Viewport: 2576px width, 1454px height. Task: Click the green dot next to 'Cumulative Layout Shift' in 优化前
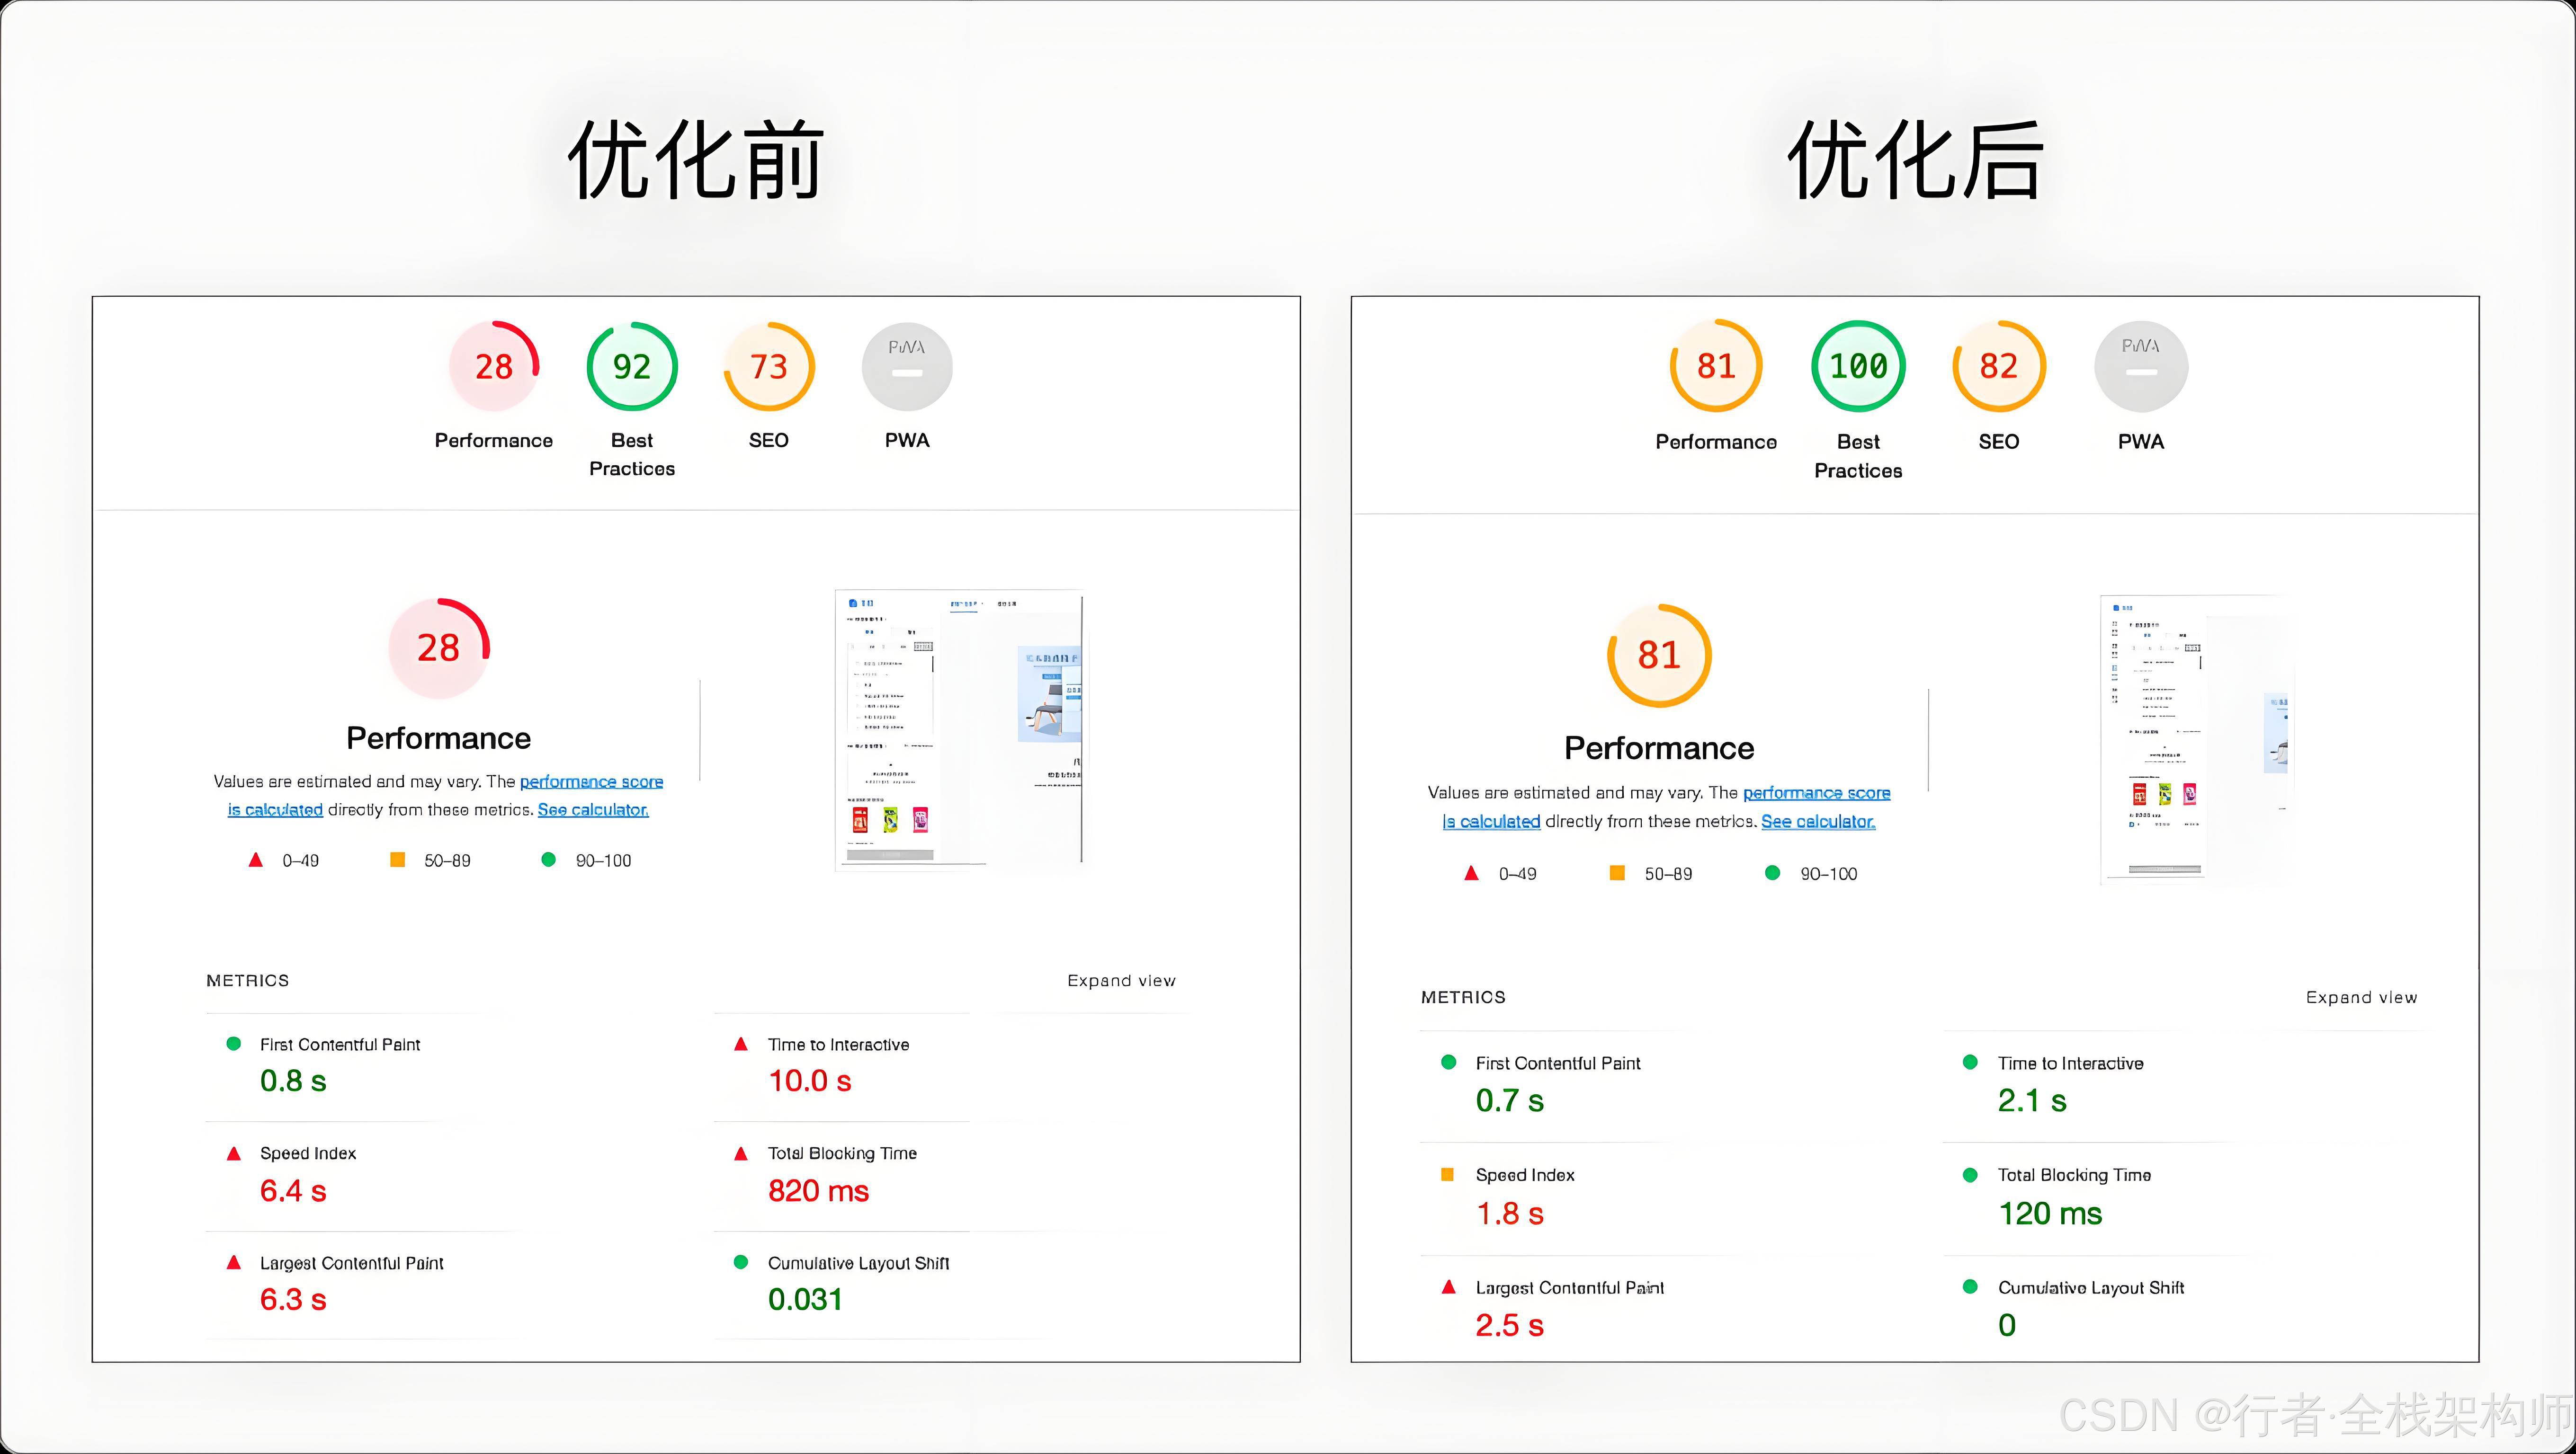[741, 1262]
